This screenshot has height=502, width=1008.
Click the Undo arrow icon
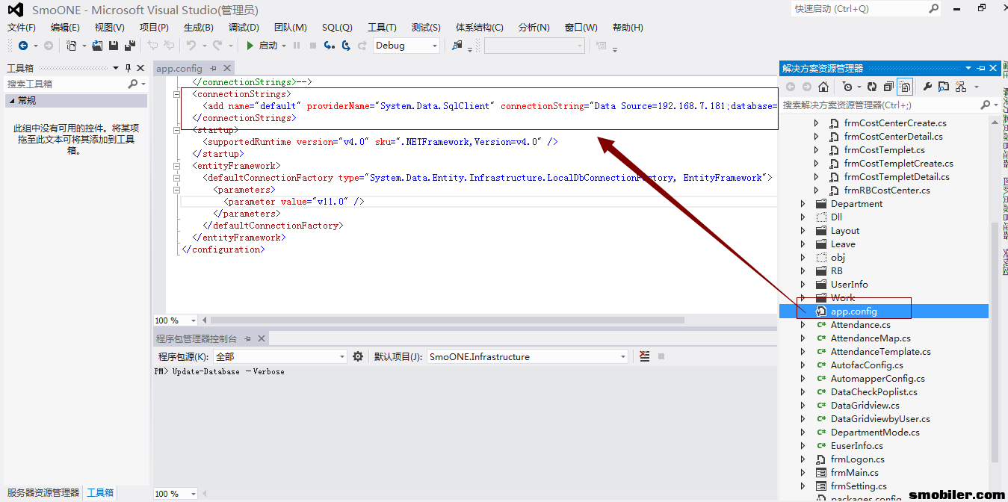coord(191,46)
